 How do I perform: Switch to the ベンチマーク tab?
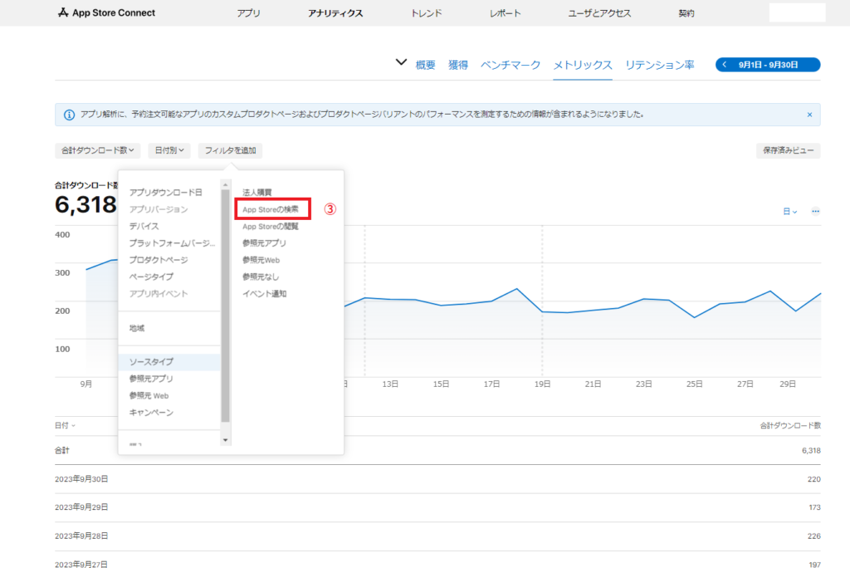point(510,65)
